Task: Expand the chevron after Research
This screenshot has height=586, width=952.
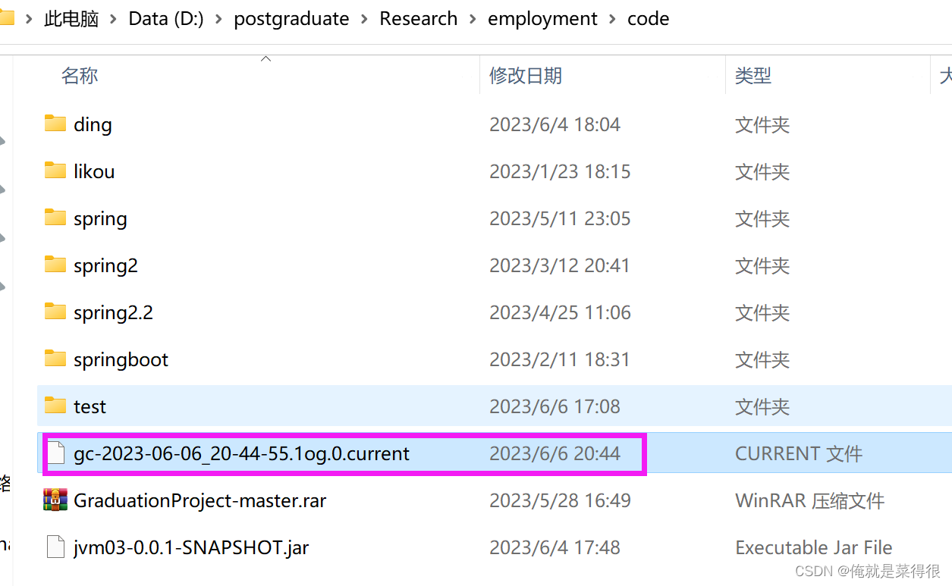Action: point(473,19)
